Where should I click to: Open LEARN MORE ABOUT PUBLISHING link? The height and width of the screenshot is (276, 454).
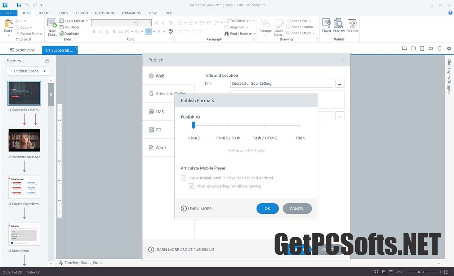tap(181, 250)
